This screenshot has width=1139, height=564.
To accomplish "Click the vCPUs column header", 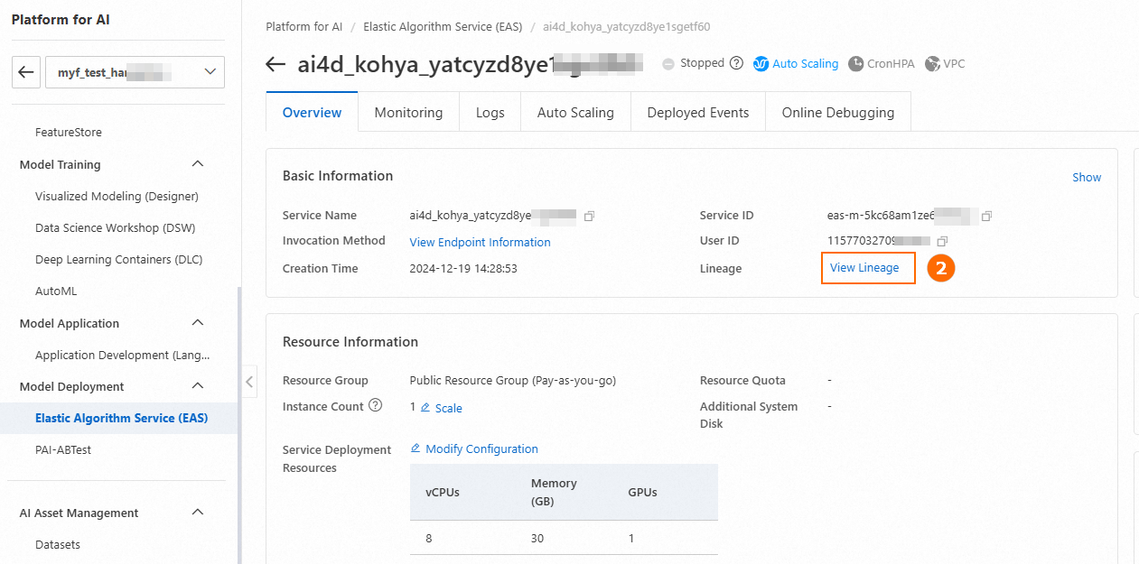I will point(443,493).
